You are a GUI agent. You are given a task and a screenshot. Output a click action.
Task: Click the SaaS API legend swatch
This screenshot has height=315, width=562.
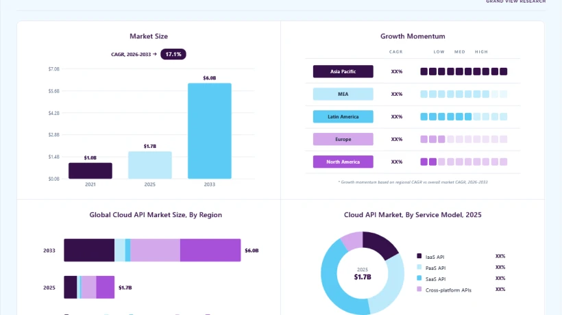(419, 278)
